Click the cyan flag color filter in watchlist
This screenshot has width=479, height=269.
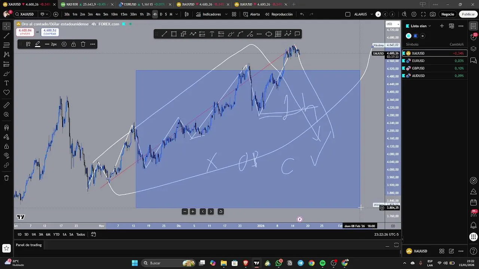click(x=409, y=36)
